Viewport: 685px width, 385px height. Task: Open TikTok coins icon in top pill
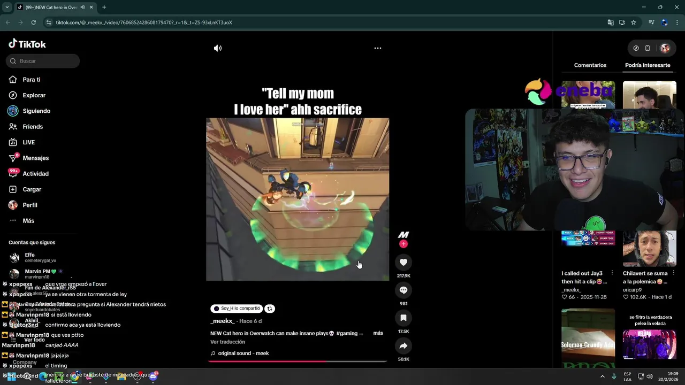(636, 48)
